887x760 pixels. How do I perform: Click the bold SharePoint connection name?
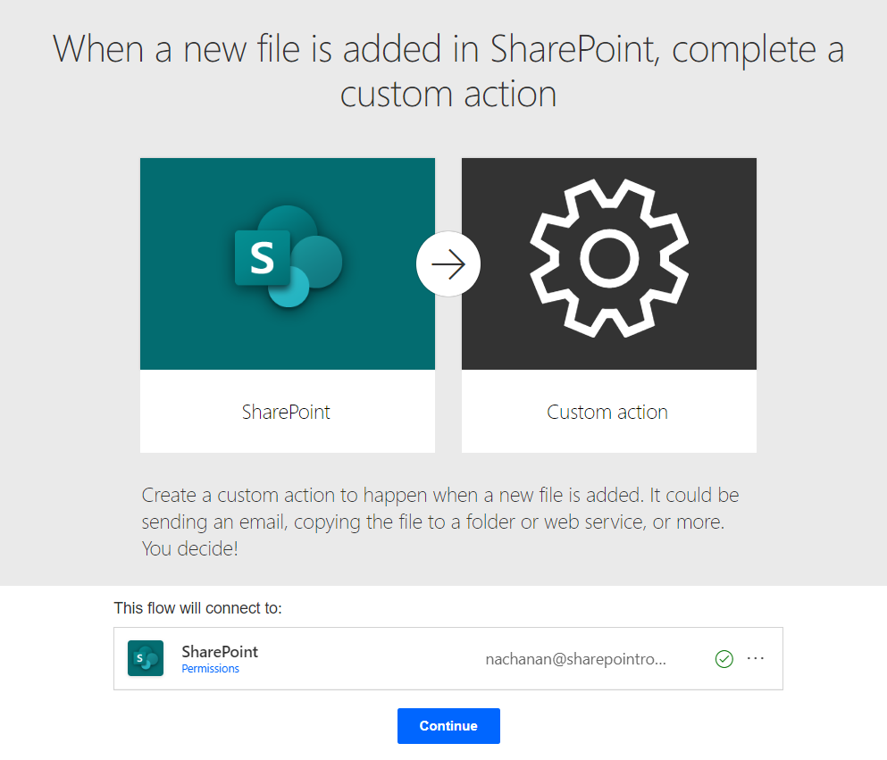[x=220, y=652]
